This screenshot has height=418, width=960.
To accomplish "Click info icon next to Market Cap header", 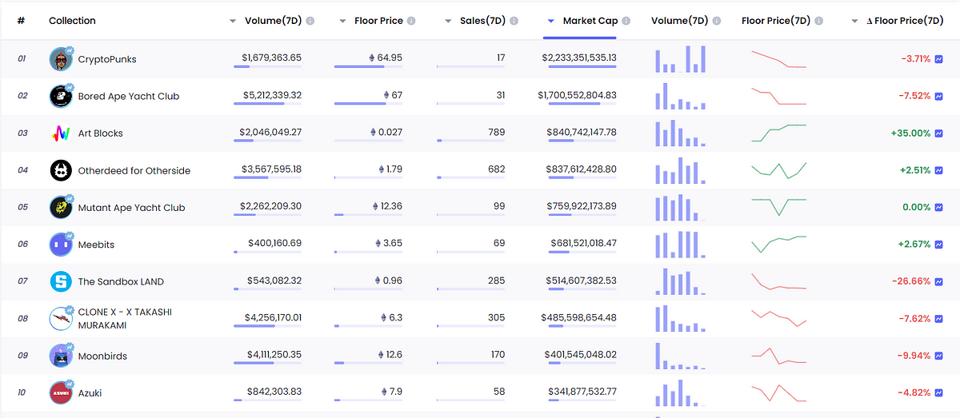I will point(626,21).
